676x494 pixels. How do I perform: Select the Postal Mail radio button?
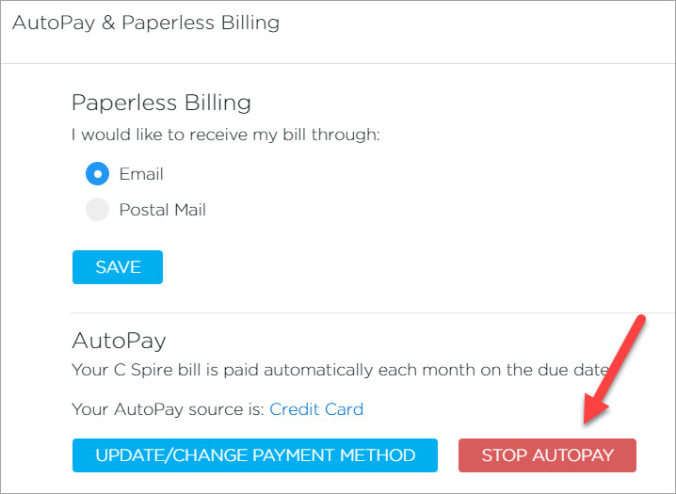[x=98, y=210]
